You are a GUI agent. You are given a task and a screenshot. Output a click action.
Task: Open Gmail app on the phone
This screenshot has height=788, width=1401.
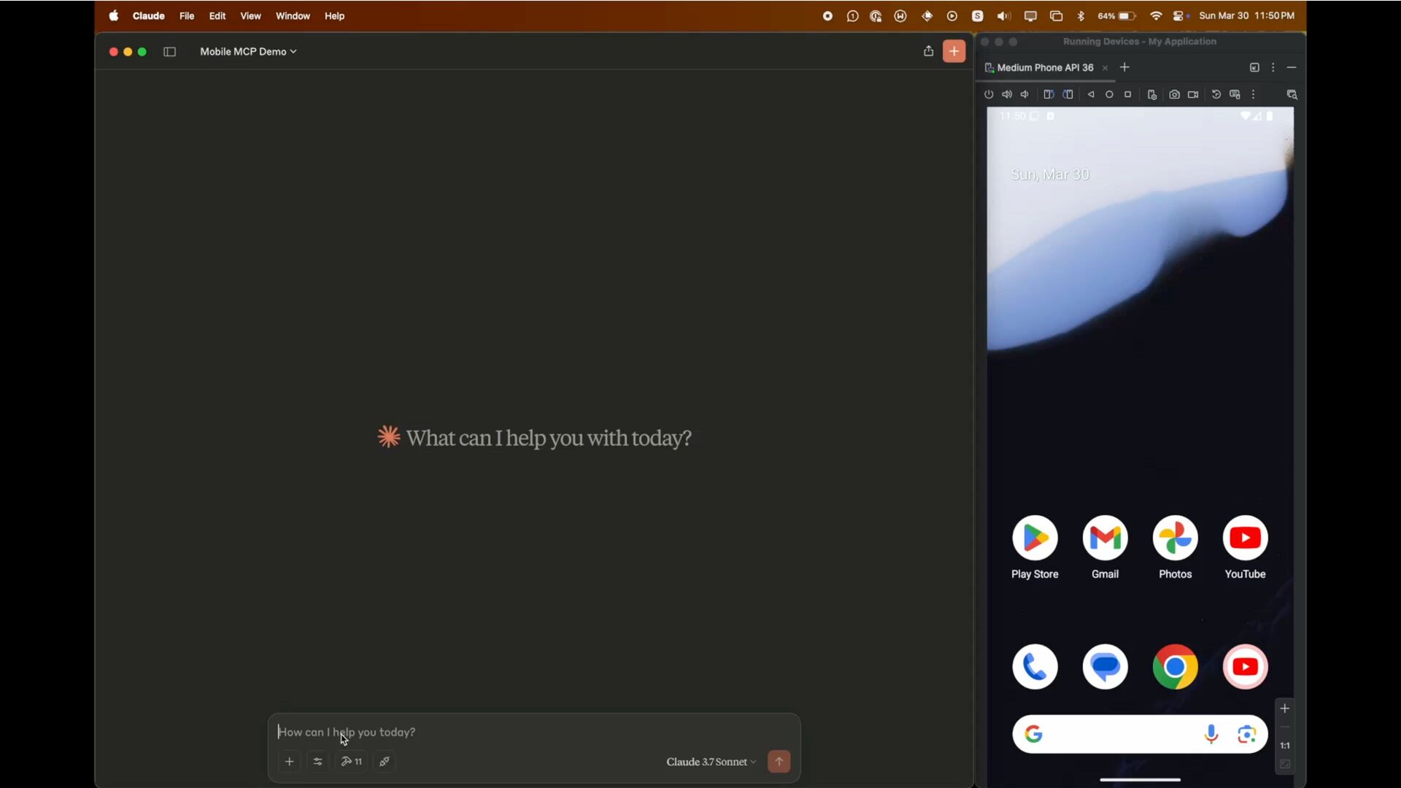1105,538
